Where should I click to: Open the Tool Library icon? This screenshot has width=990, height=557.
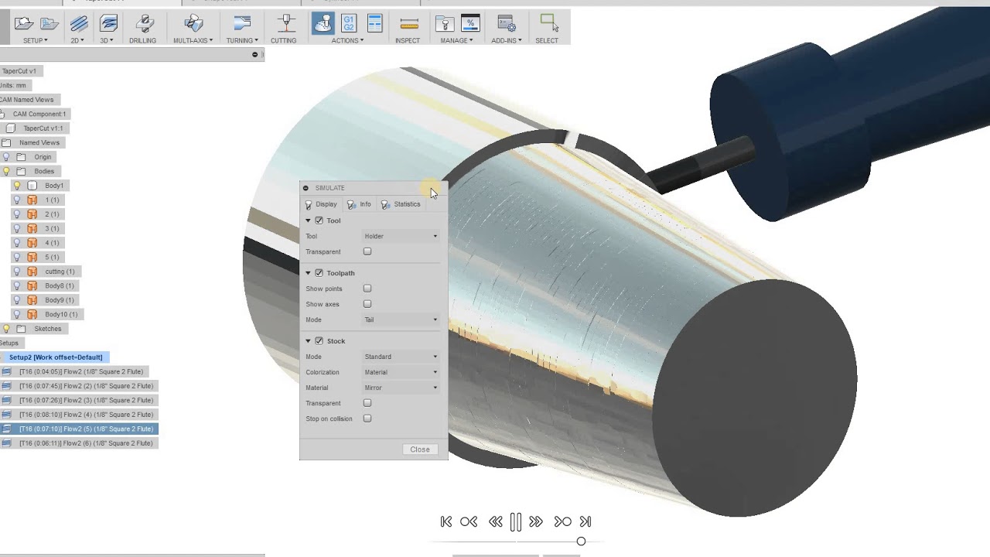pos(444,23)
